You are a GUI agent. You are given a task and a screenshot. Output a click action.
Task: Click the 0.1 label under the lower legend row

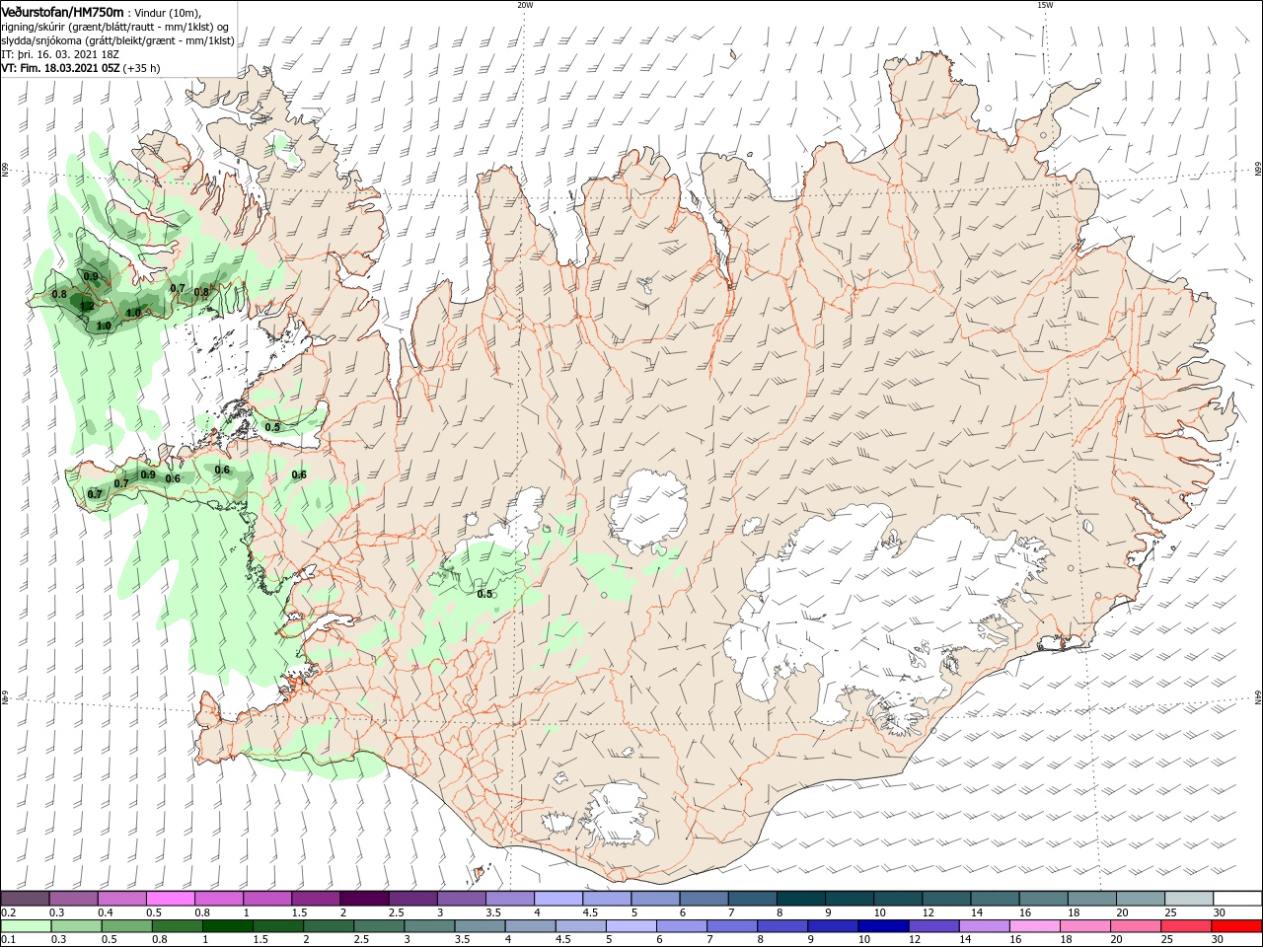(x=8, y=940)
